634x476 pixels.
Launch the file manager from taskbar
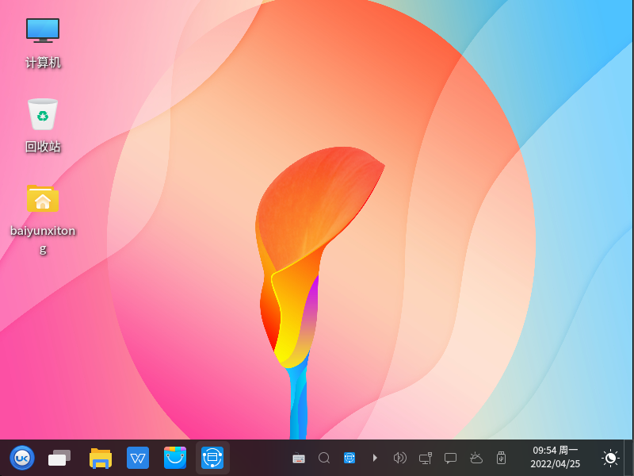click(x=101, y=458)
